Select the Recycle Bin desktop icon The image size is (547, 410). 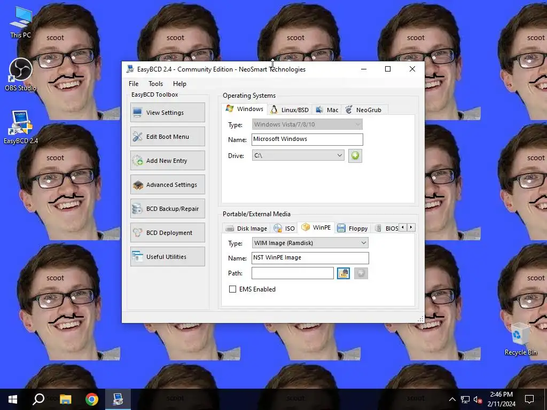pos(520,339)
